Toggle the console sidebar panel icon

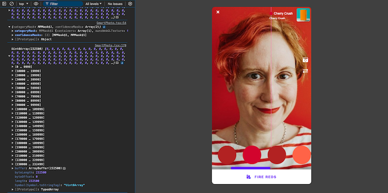click(x=4, y=4)
